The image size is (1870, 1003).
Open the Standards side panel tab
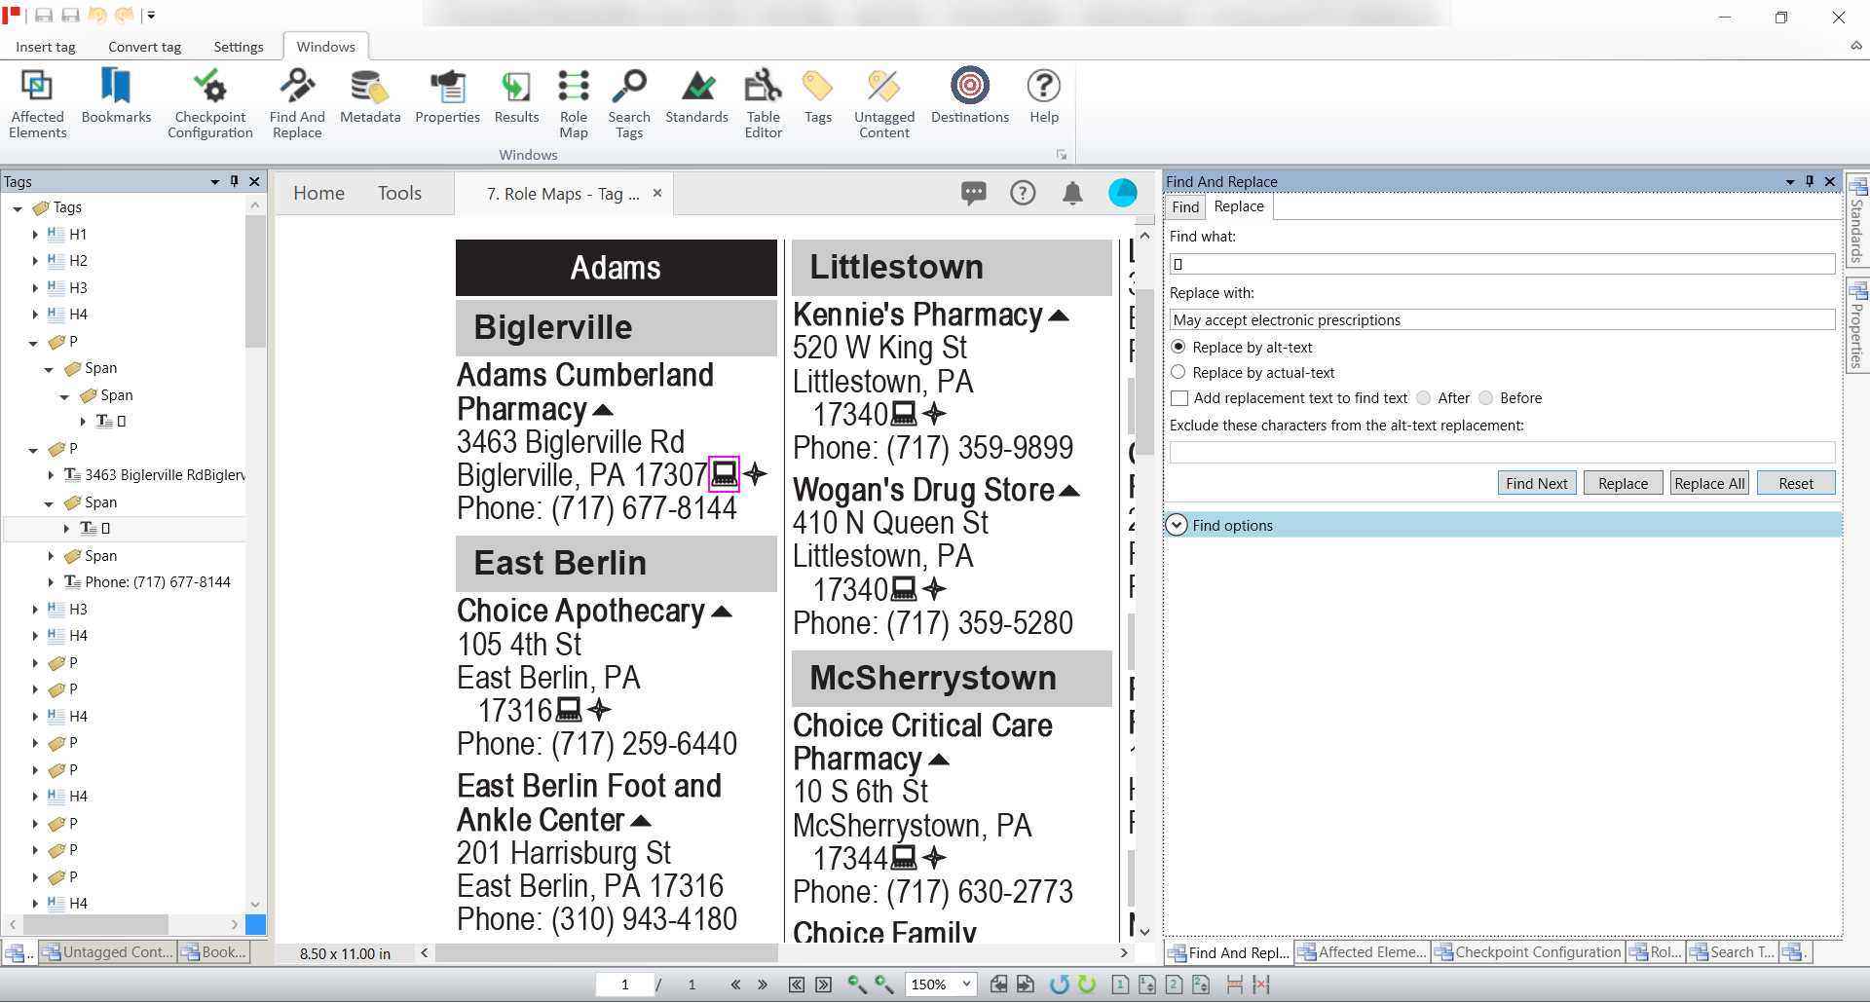click(1857, 222)
